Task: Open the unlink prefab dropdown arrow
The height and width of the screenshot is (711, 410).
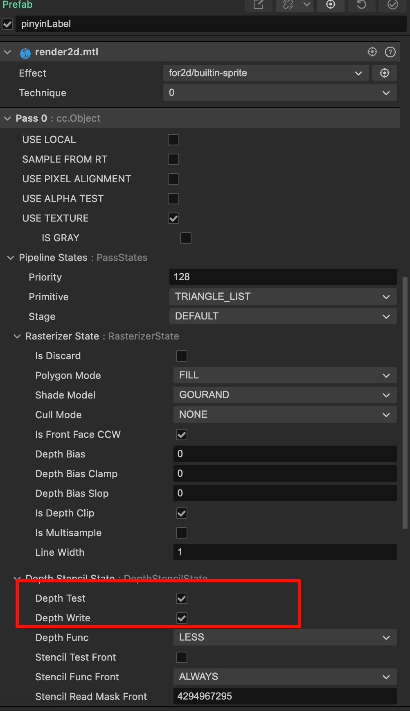Action: pos(307,5)
